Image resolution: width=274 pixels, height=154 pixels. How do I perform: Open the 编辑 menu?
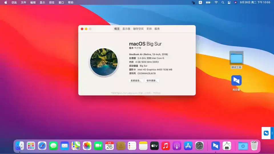tap(33, 3)
